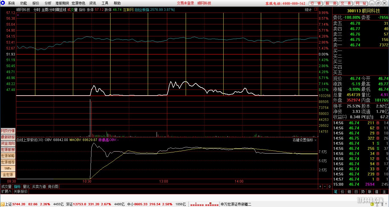Select the 细 tab in quote panel

point(349,192)
